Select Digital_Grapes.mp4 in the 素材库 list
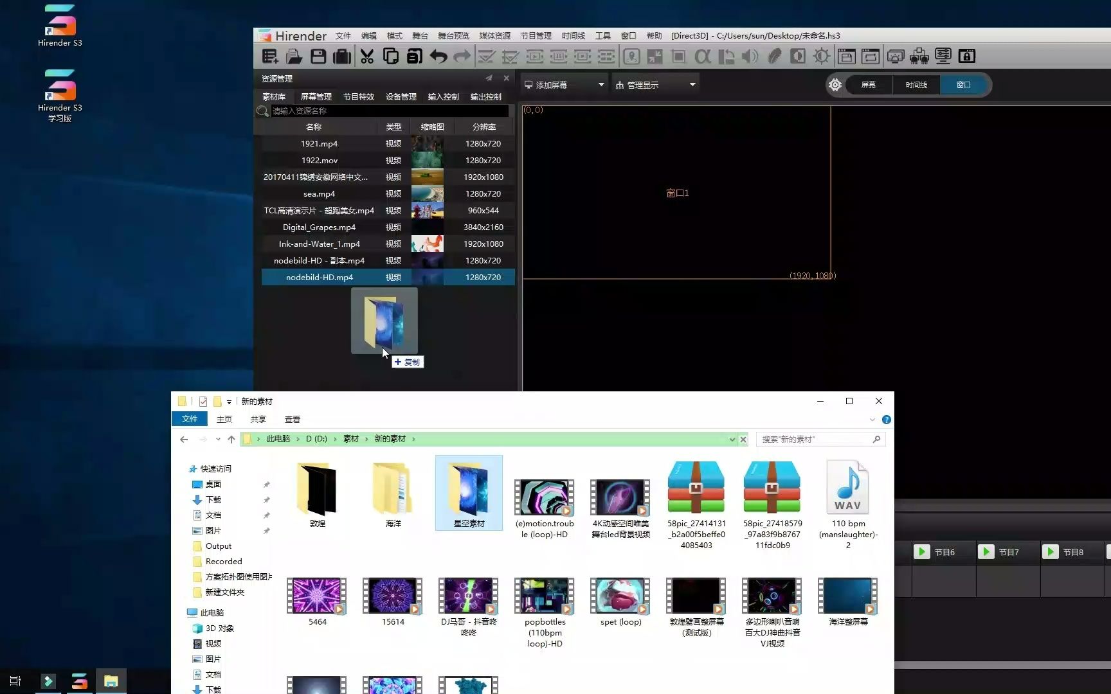The width and height of the screenshot is (1111, 694). [x=388, y=227]
